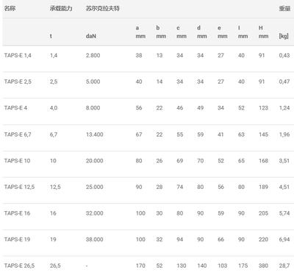Viewport: 294px width, 275px height.
Task: Click b value 13 in TAPS-E 1,4 row
Action: [x=159, y=55]
